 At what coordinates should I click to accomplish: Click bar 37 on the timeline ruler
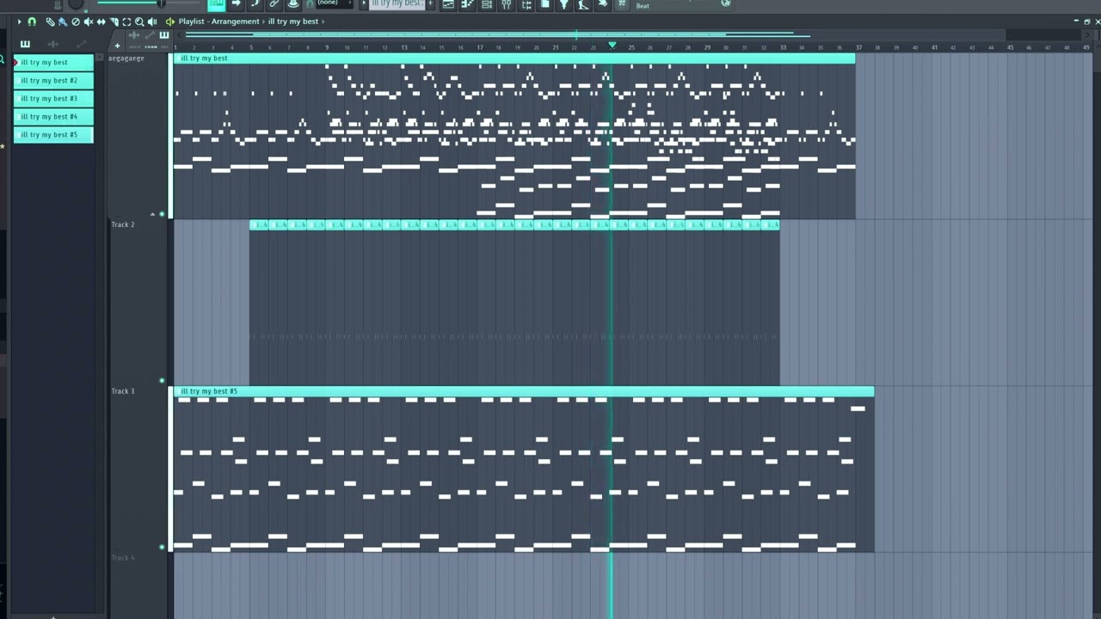pyautogui.click(x=858, y=47)
